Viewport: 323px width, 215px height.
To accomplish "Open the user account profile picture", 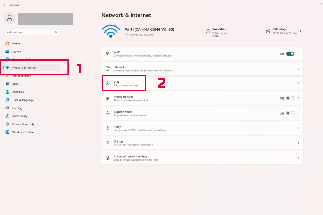I will (x=10, y=18).
